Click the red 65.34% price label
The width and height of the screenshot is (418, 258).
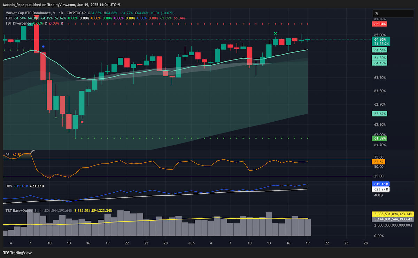(380, 24)
